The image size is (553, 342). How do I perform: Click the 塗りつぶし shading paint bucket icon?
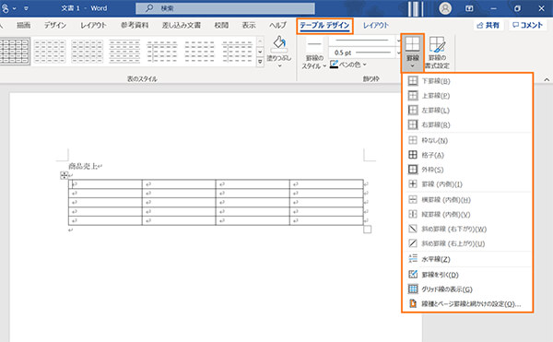[x=279, y=43]
